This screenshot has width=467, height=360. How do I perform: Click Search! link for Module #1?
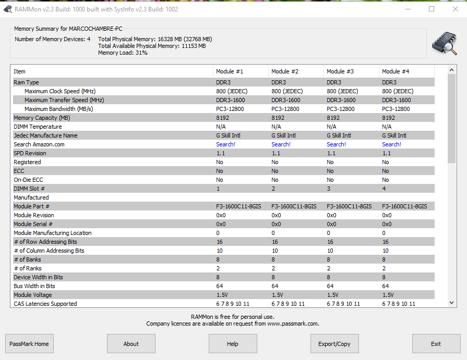tap(225, 144)
